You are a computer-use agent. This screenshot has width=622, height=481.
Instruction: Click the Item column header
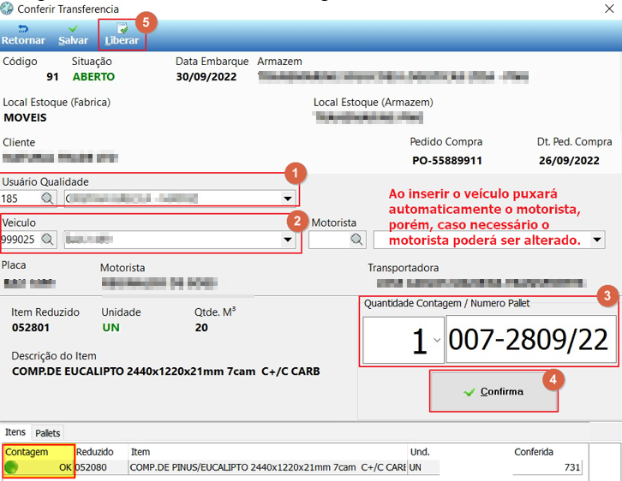268,452
